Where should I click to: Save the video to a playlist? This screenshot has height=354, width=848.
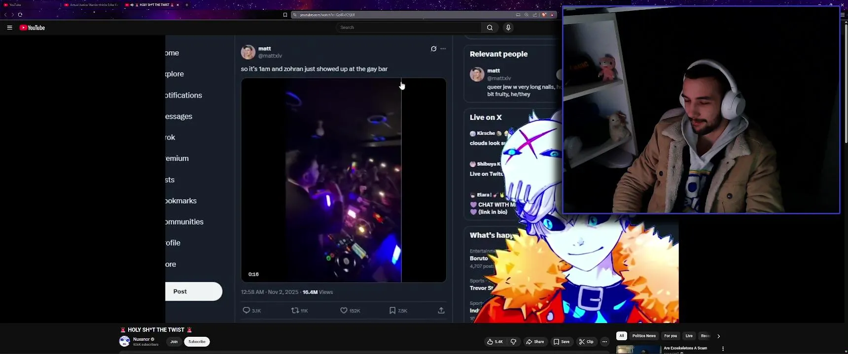[x=562, y=342]
